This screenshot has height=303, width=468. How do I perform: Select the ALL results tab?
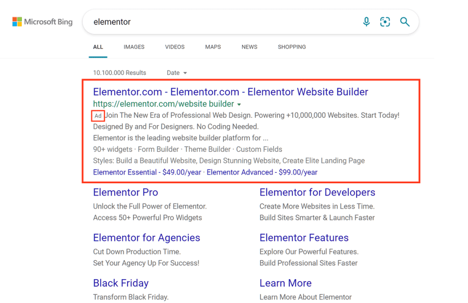click(98, 47)
